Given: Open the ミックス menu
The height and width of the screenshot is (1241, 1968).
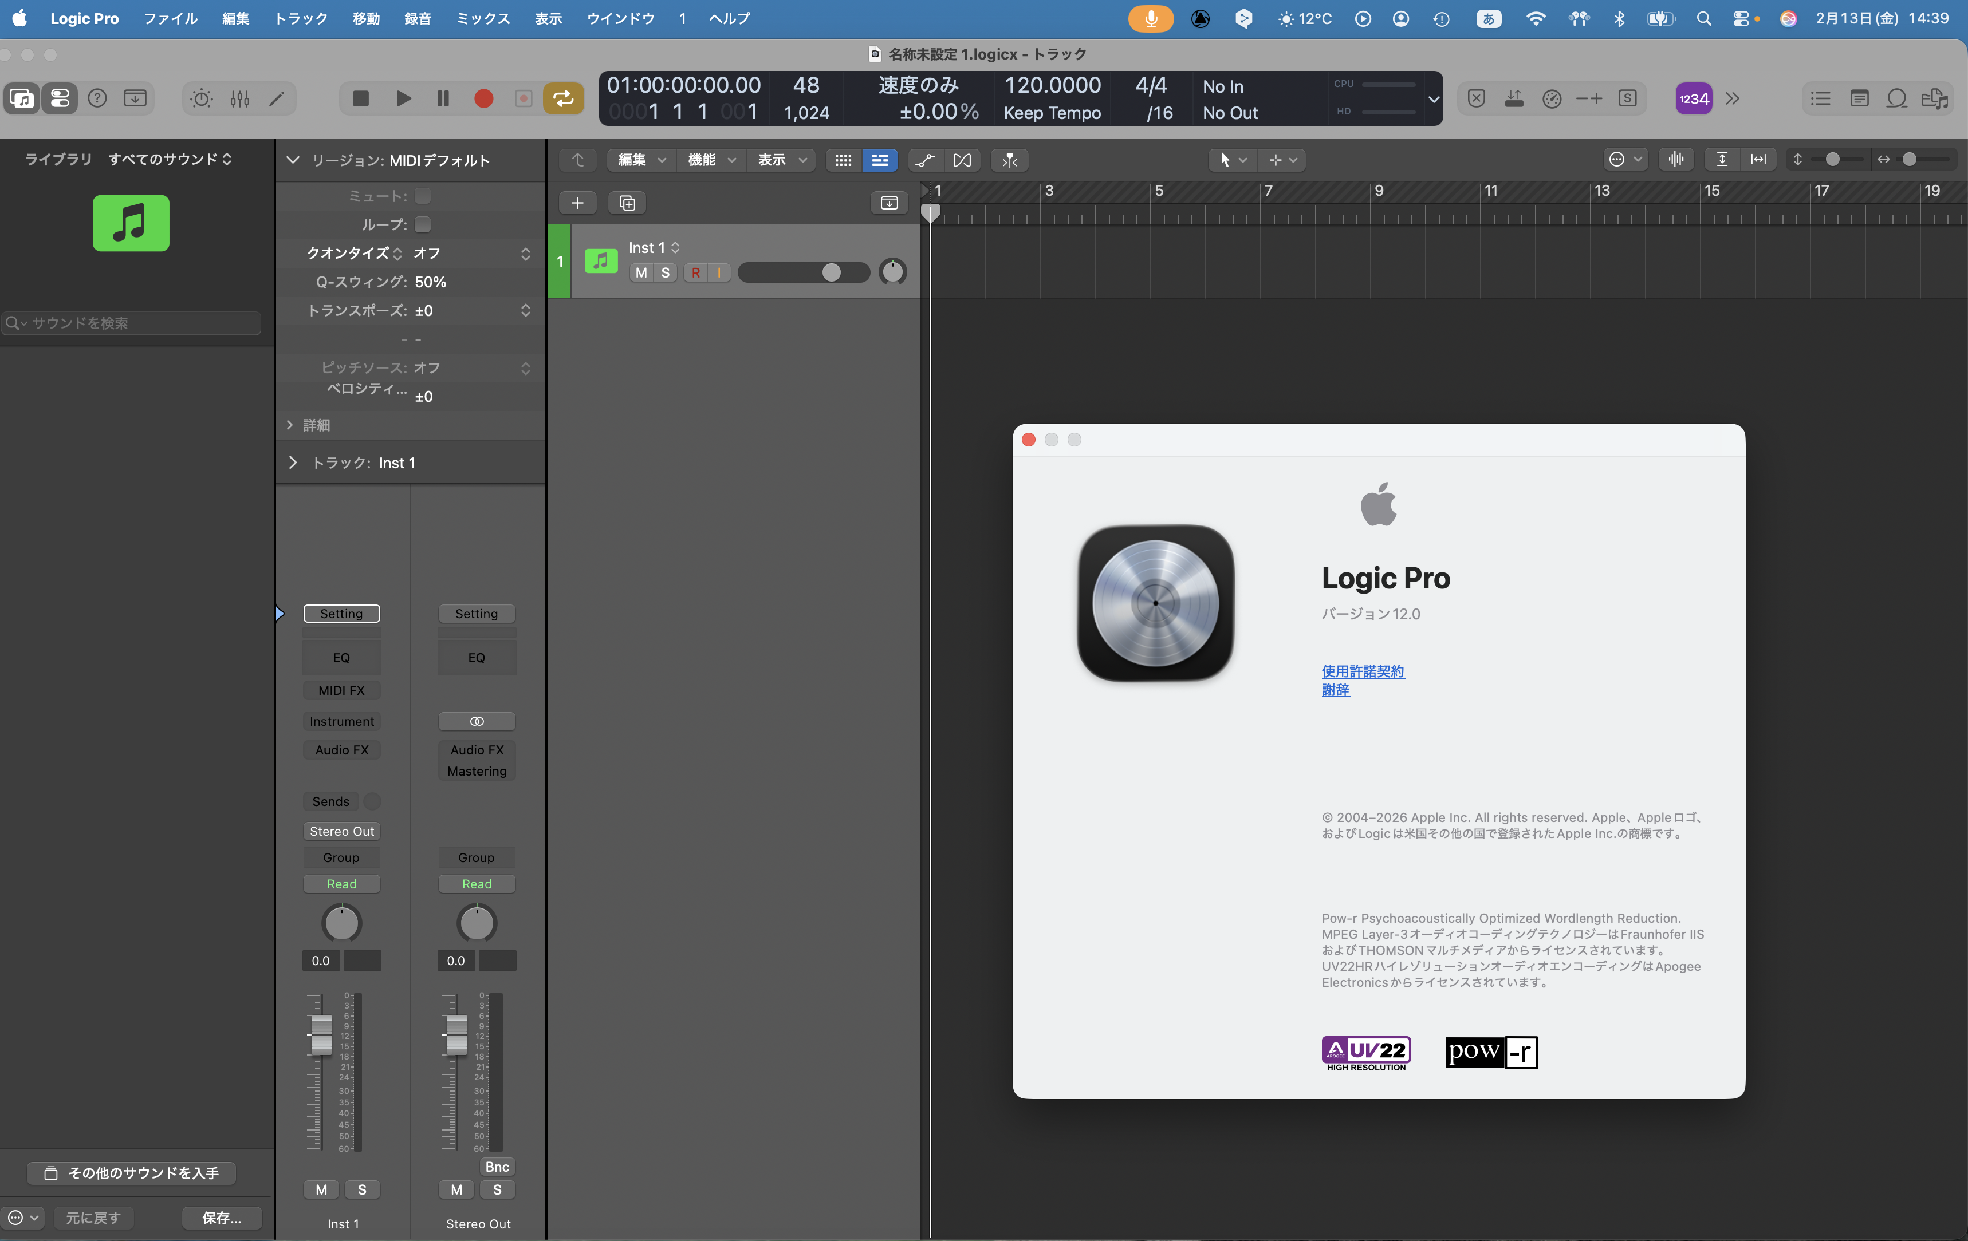Looking at the screenshot, I should 482,18.
